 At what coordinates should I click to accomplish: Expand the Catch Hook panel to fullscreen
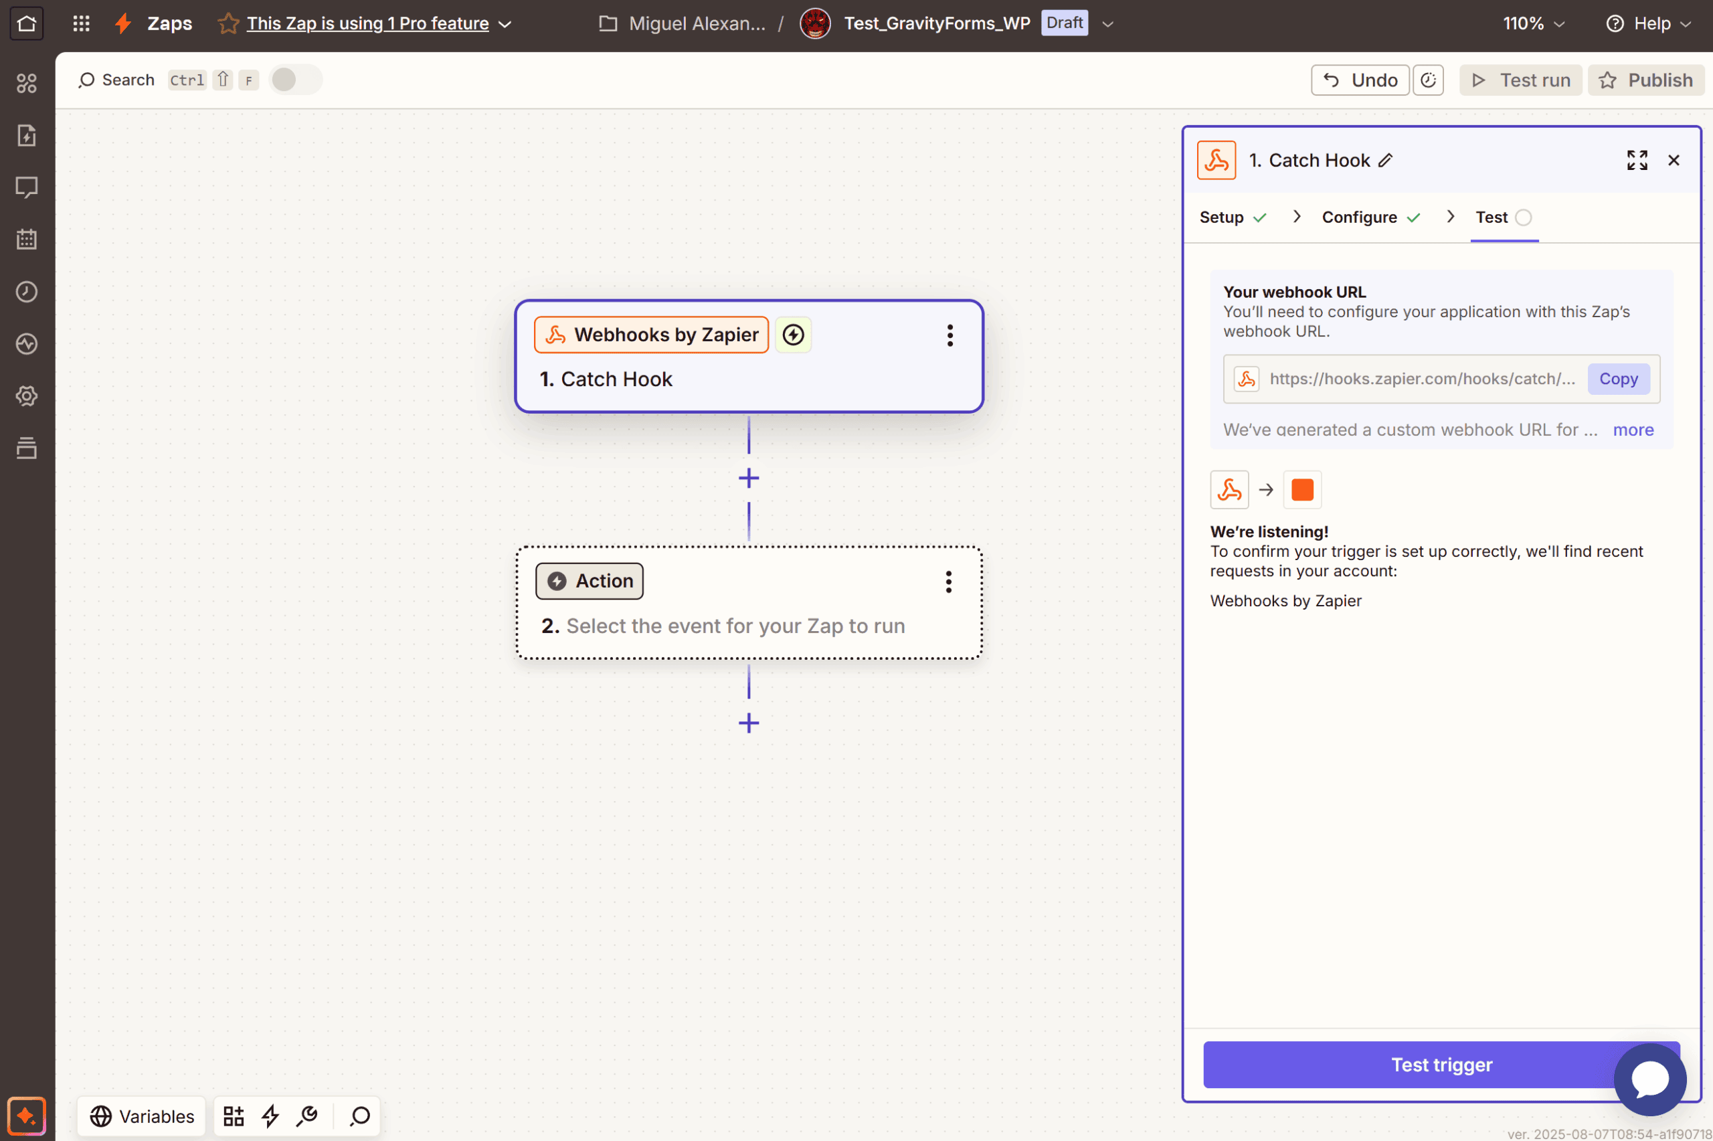[x=1637, y=160]
